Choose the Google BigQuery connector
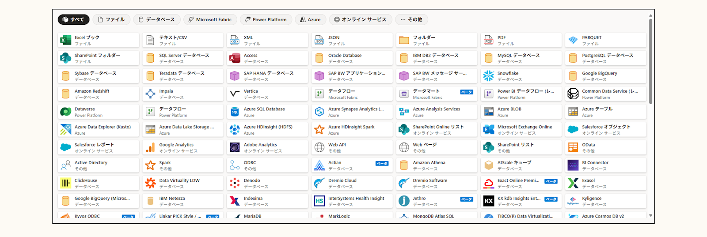Viewport: 707px width, 237px height. point(606,76)
